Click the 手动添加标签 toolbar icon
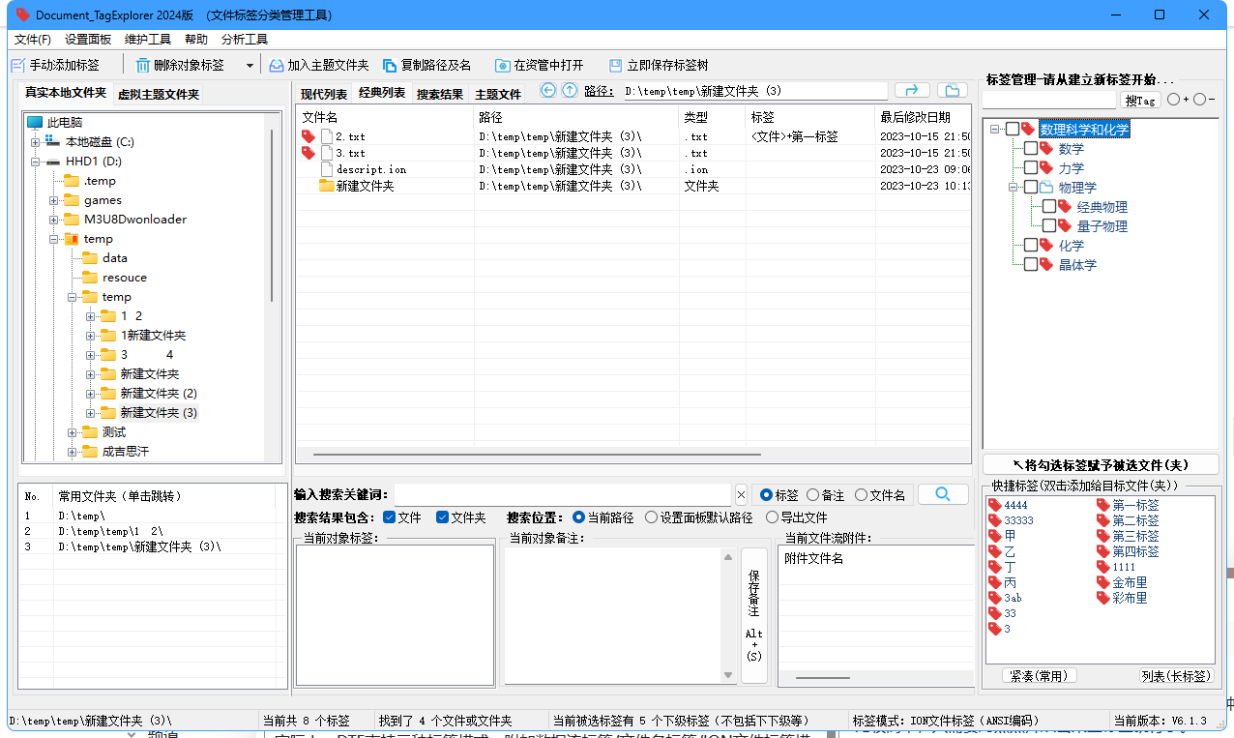 (17, 66)
